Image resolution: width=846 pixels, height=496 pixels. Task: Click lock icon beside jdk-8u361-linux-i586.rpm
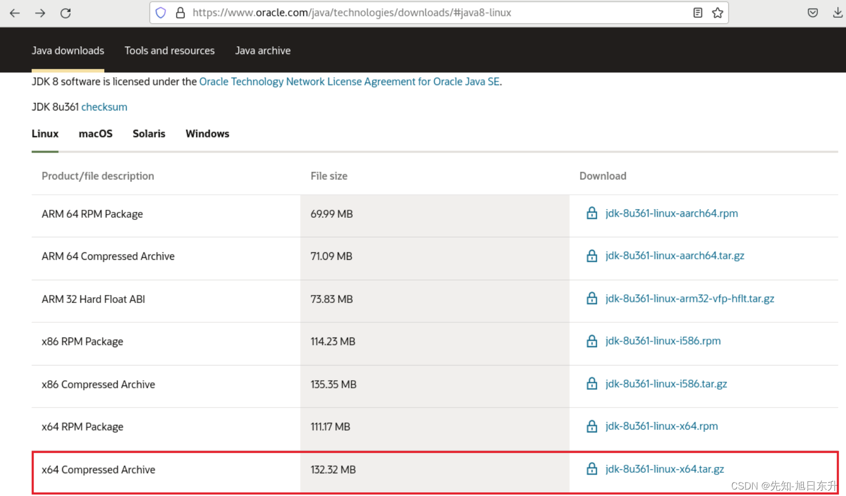point(592,341)
